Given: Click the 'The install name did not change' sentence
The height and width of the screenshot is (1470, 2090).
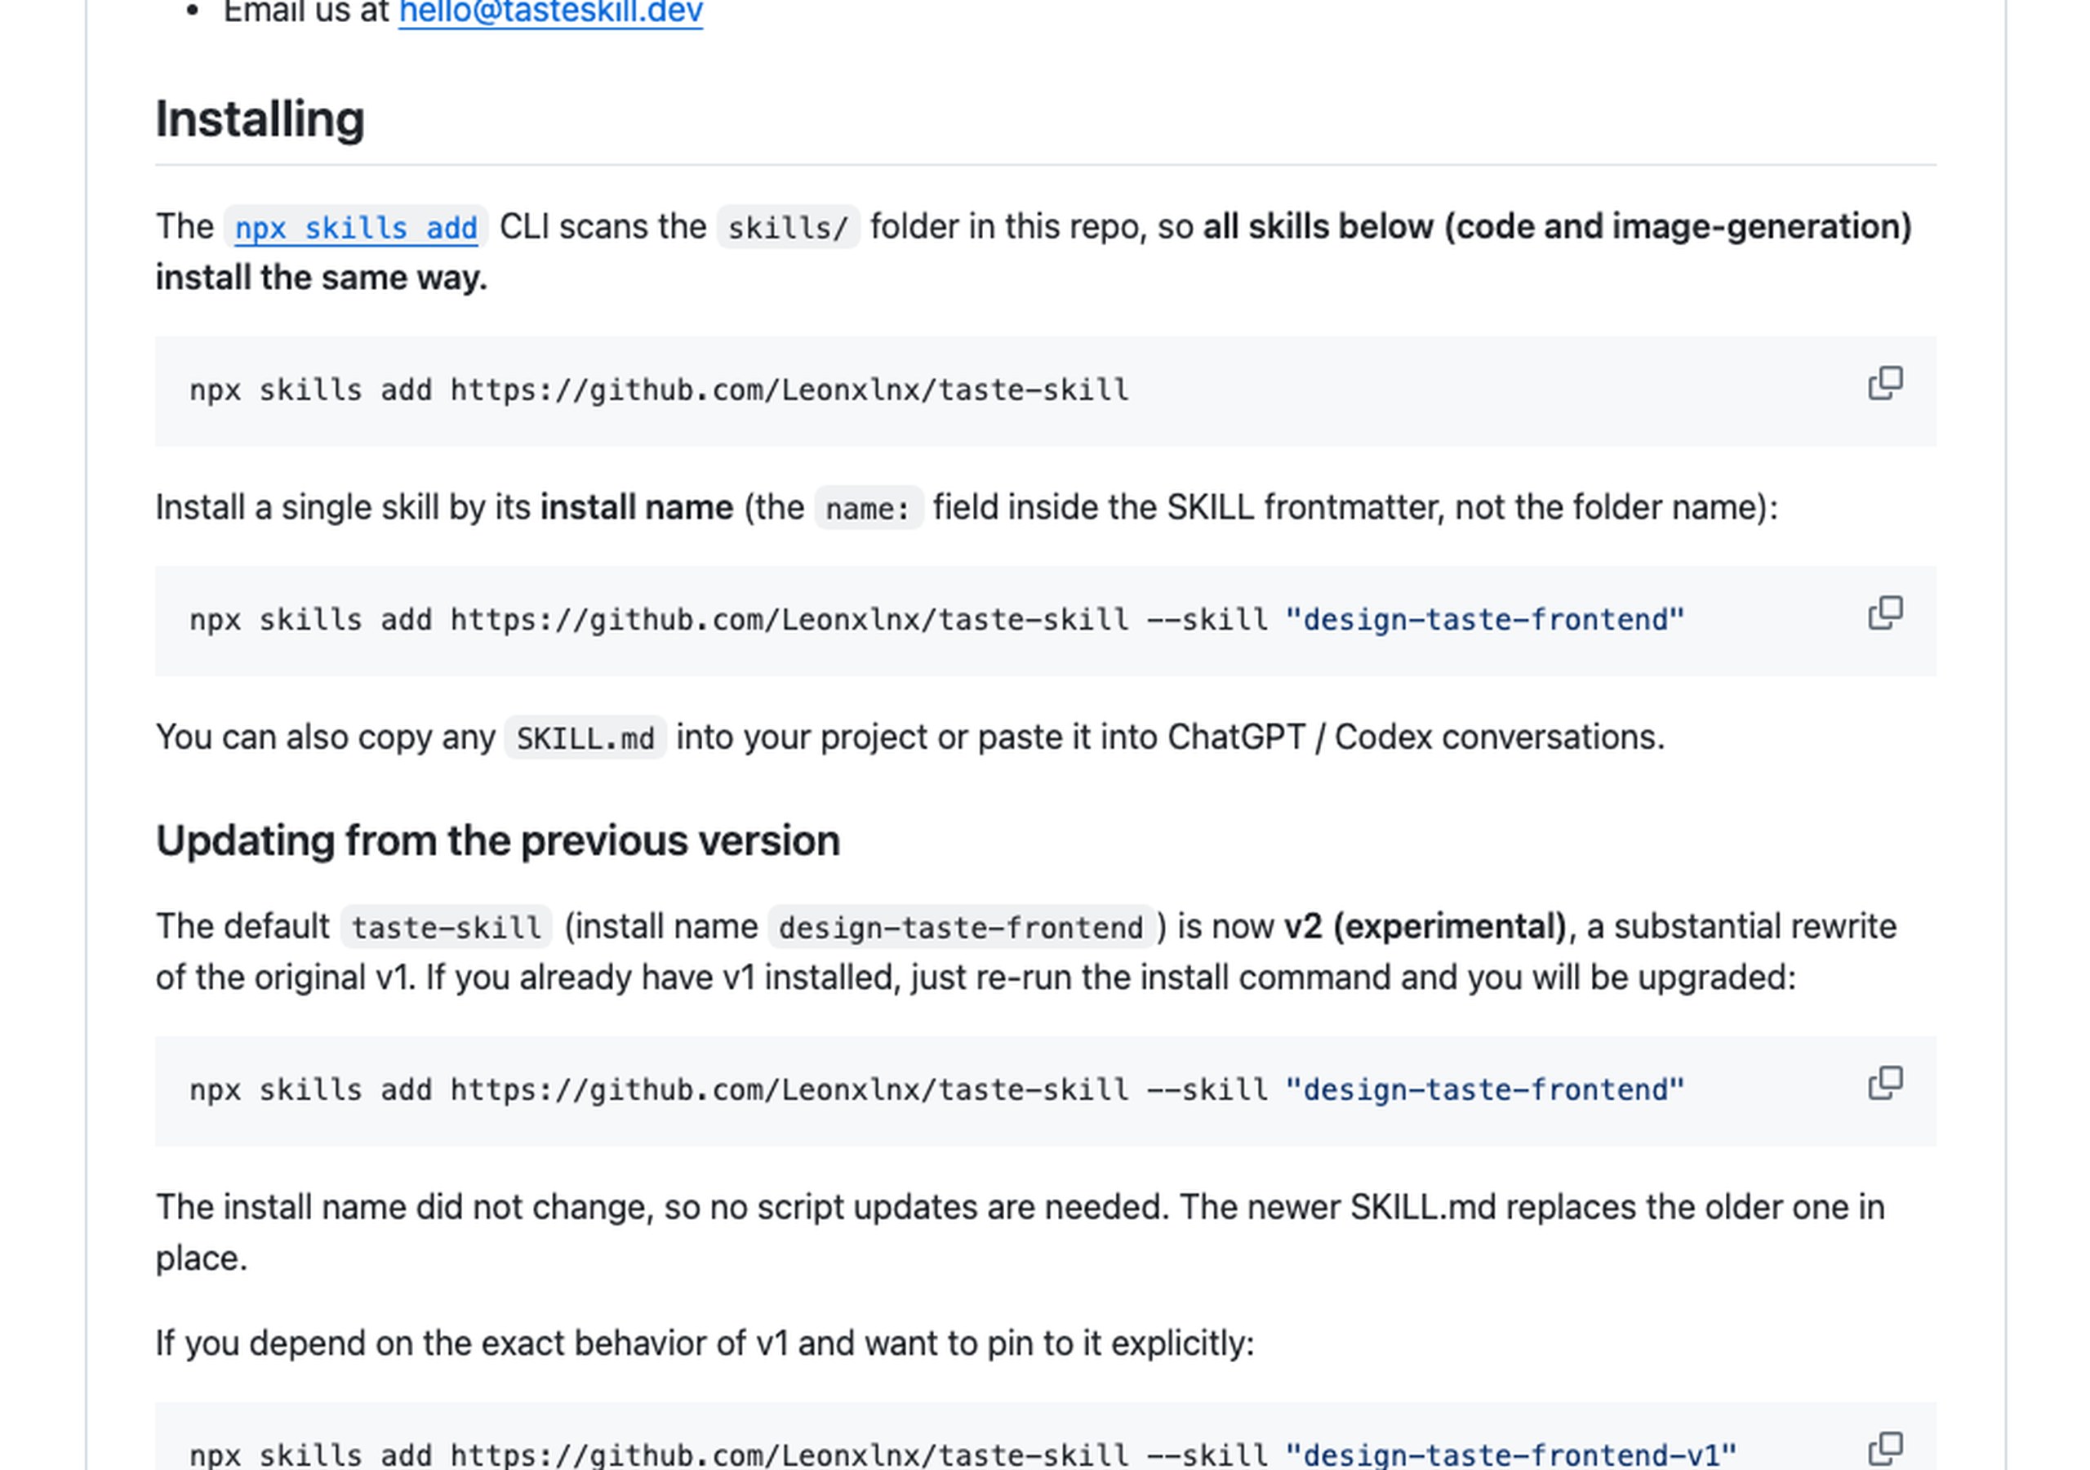Looking at the screenshot, I should pyautogui.click(x=1020, y=1232).
